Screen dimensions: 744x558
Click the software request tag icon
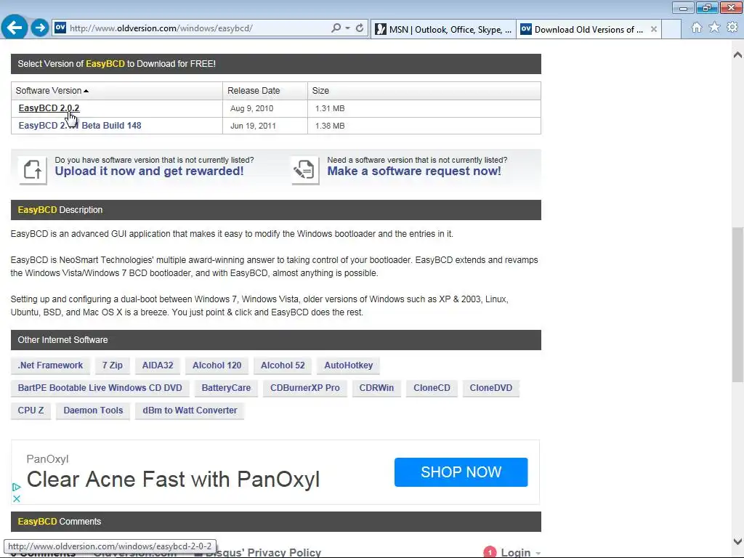304,170
